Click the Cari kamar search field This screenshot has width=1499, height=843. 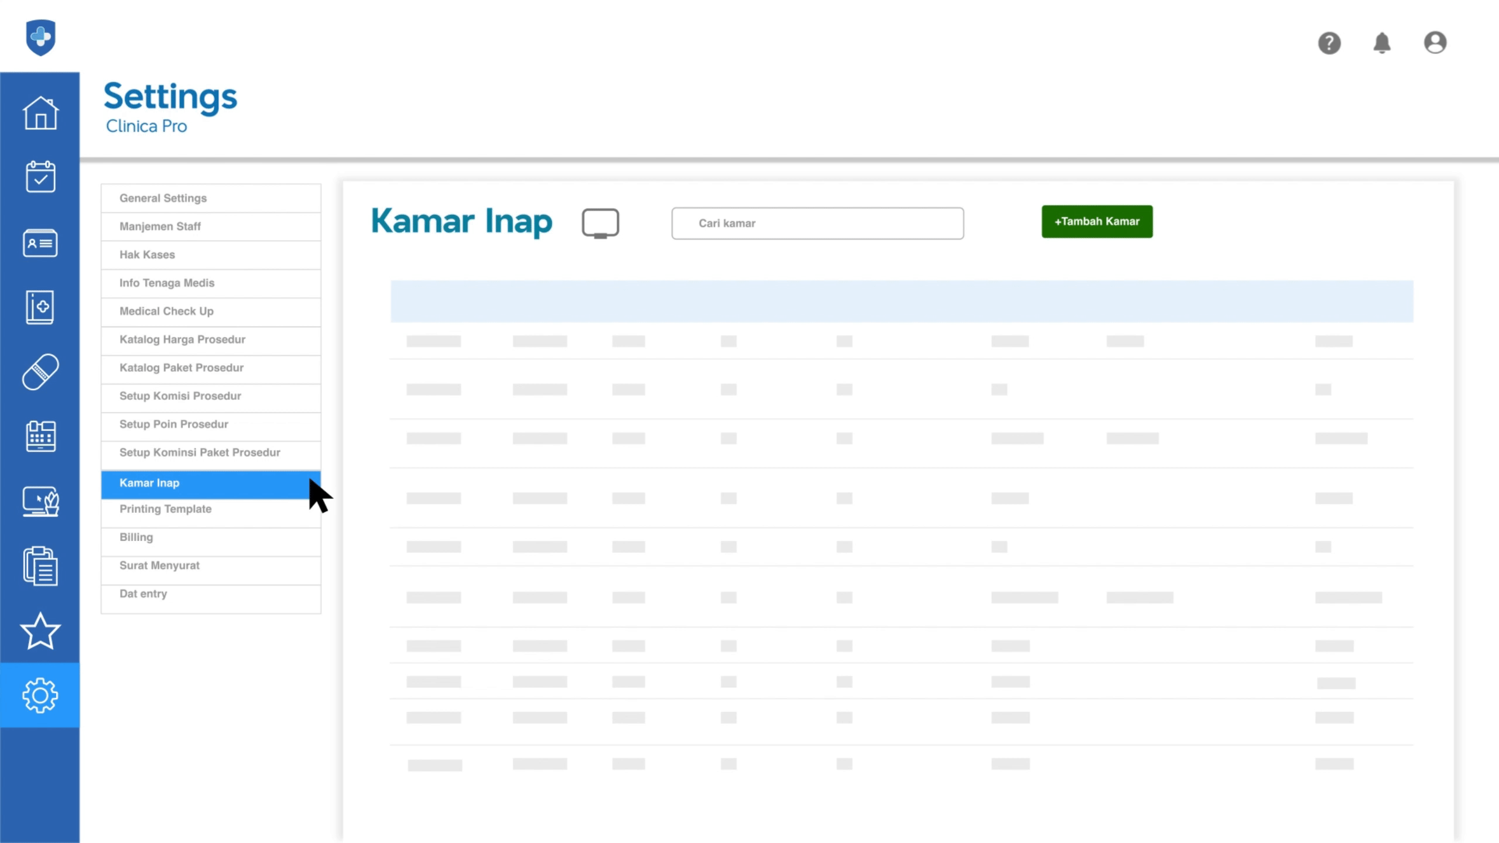click(x=817, y=223)
